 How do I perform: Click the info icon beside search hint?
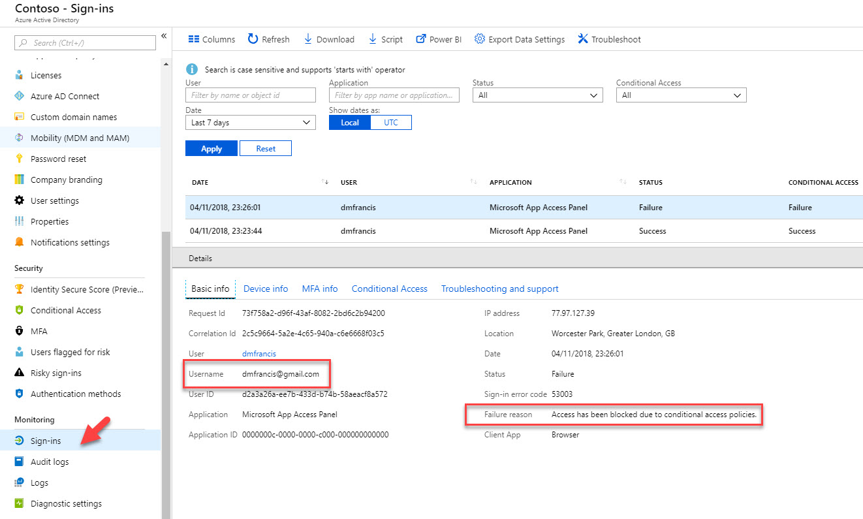click(x=192, y=69)
